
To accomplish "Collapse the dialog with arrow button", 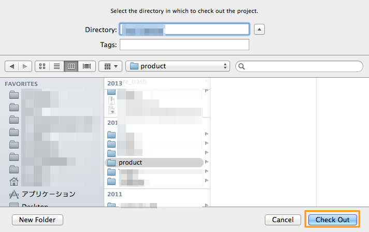I will pos(260,29).
